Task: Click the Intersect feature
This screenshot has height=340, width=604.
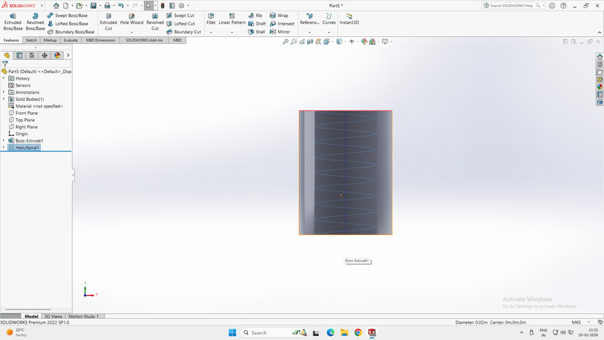Action: [x=282, y=24]
